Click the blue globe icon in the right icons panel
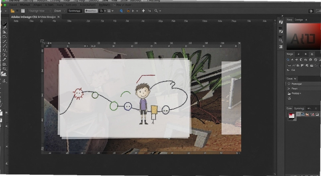Screen dimensions: 321x176 point(288,60)
